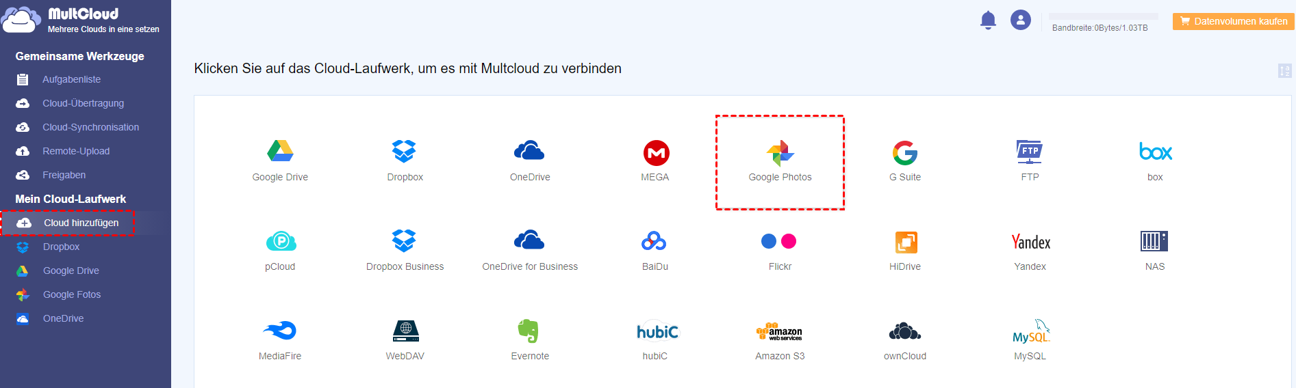
Task: Click the MultCloud logo
Action: [81, 20]
